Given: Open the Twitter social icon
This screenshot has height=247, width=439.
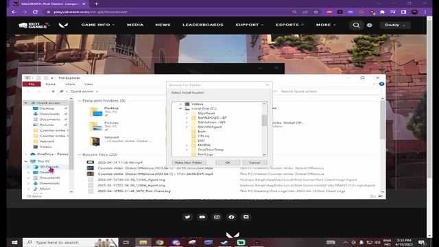Looking at the screenshot, I should point(187,217).
